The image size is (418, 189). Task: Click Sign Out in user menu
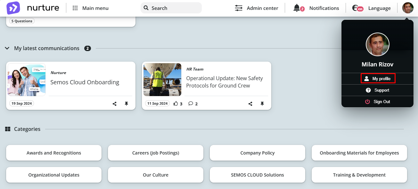pos(377,102)
